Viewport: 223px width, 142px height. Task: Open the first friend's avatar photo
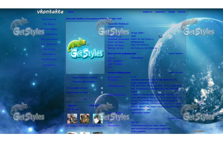[x=72, y=119]
